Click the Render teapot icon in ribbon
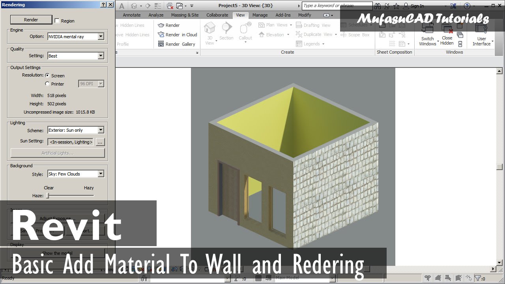This screenshot has height=284, width=505. 161,25
